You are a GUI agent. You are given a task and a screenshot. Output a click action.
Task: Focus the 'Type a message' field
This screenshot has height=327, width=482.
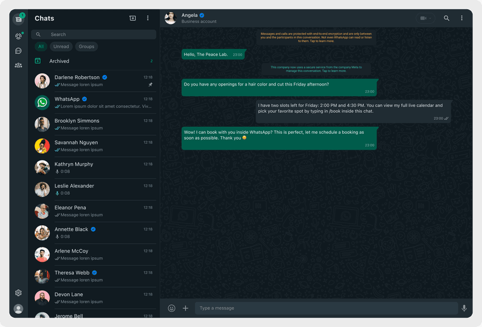click(x=326, y=308)
